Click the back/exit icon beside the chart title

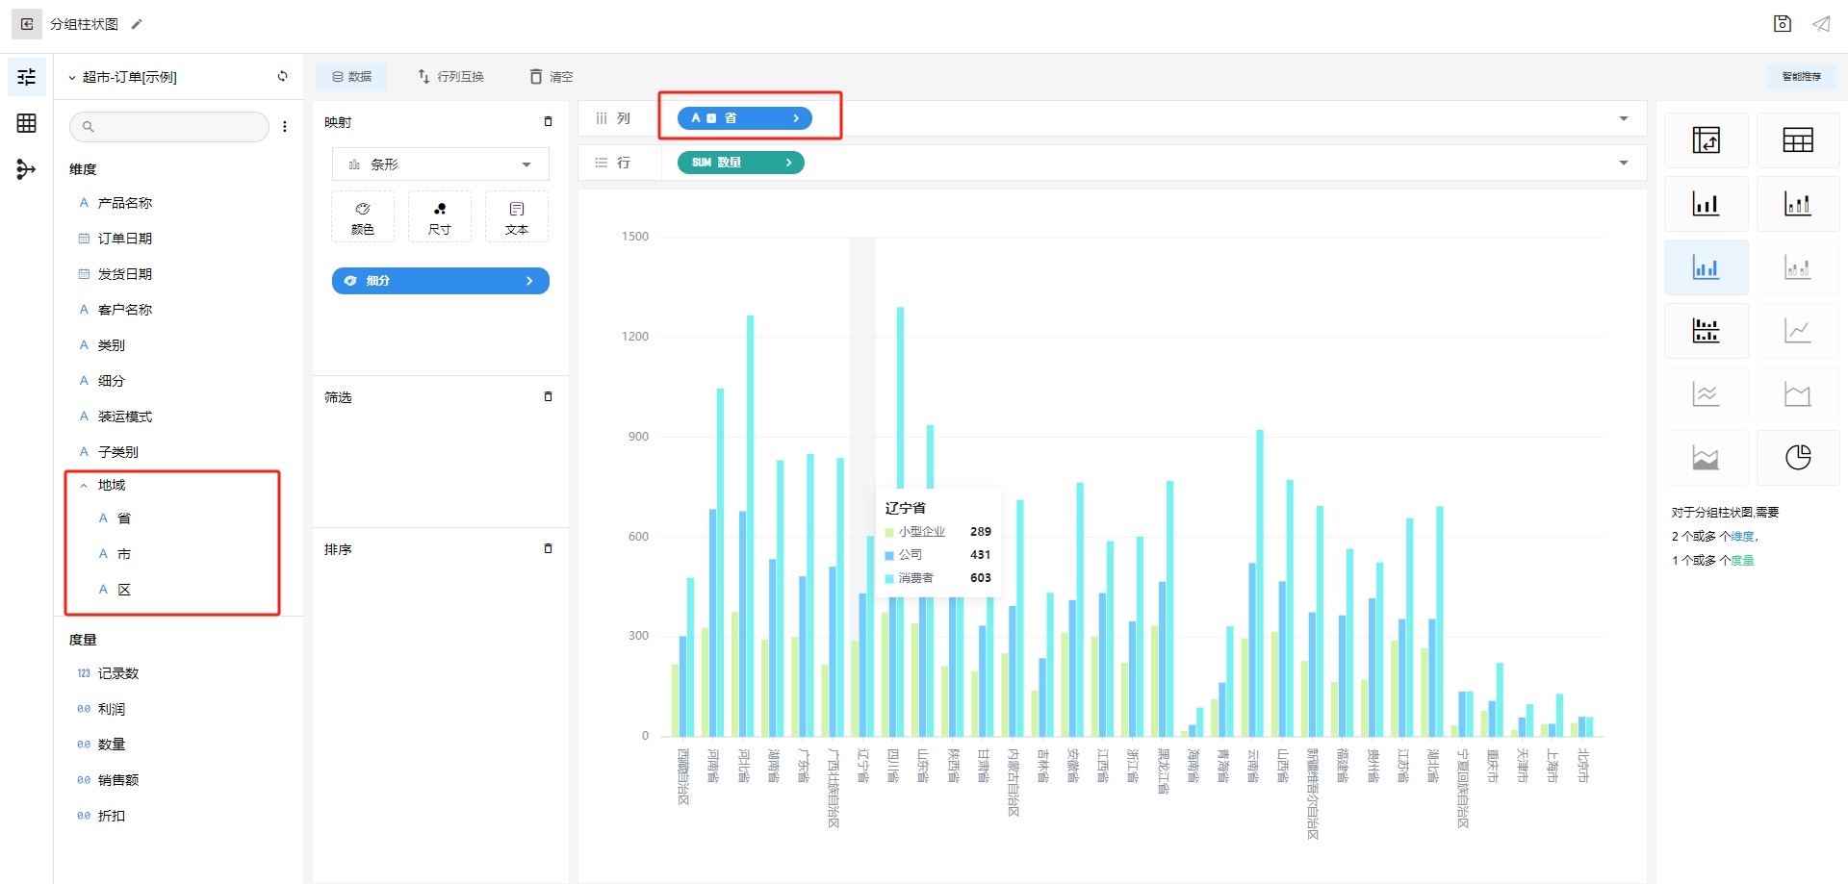coord(27,24)
